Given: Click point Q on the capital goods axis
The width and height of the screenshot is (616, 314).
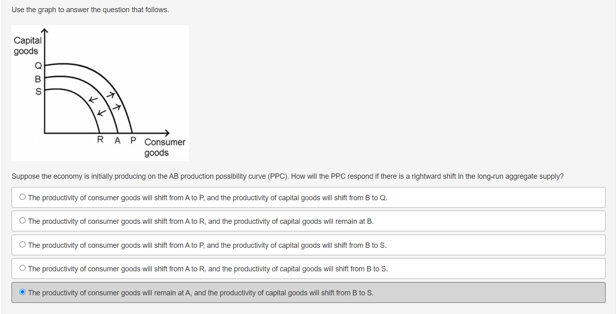Looking at the screenshot, I should pyautogui.click(x=38, y=65).
